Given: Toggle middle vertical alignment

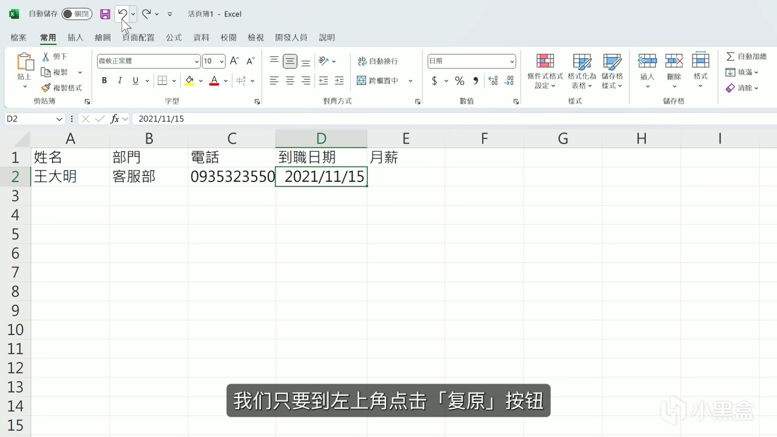Looking at the screenshot, I should (290, 61).
